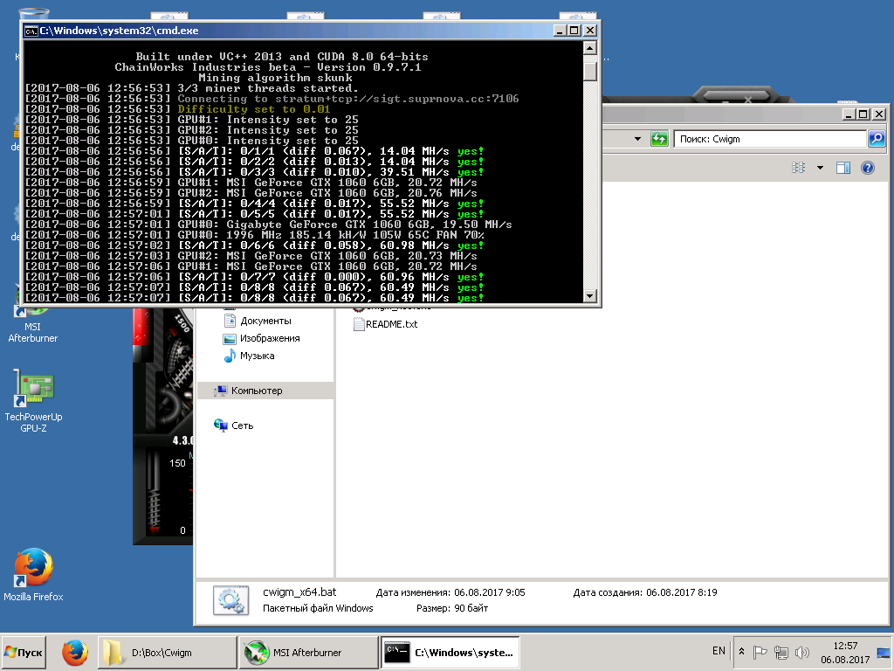Click the Документы page icon in the navigation pane
894x671 pixels.
pos(230,321)
